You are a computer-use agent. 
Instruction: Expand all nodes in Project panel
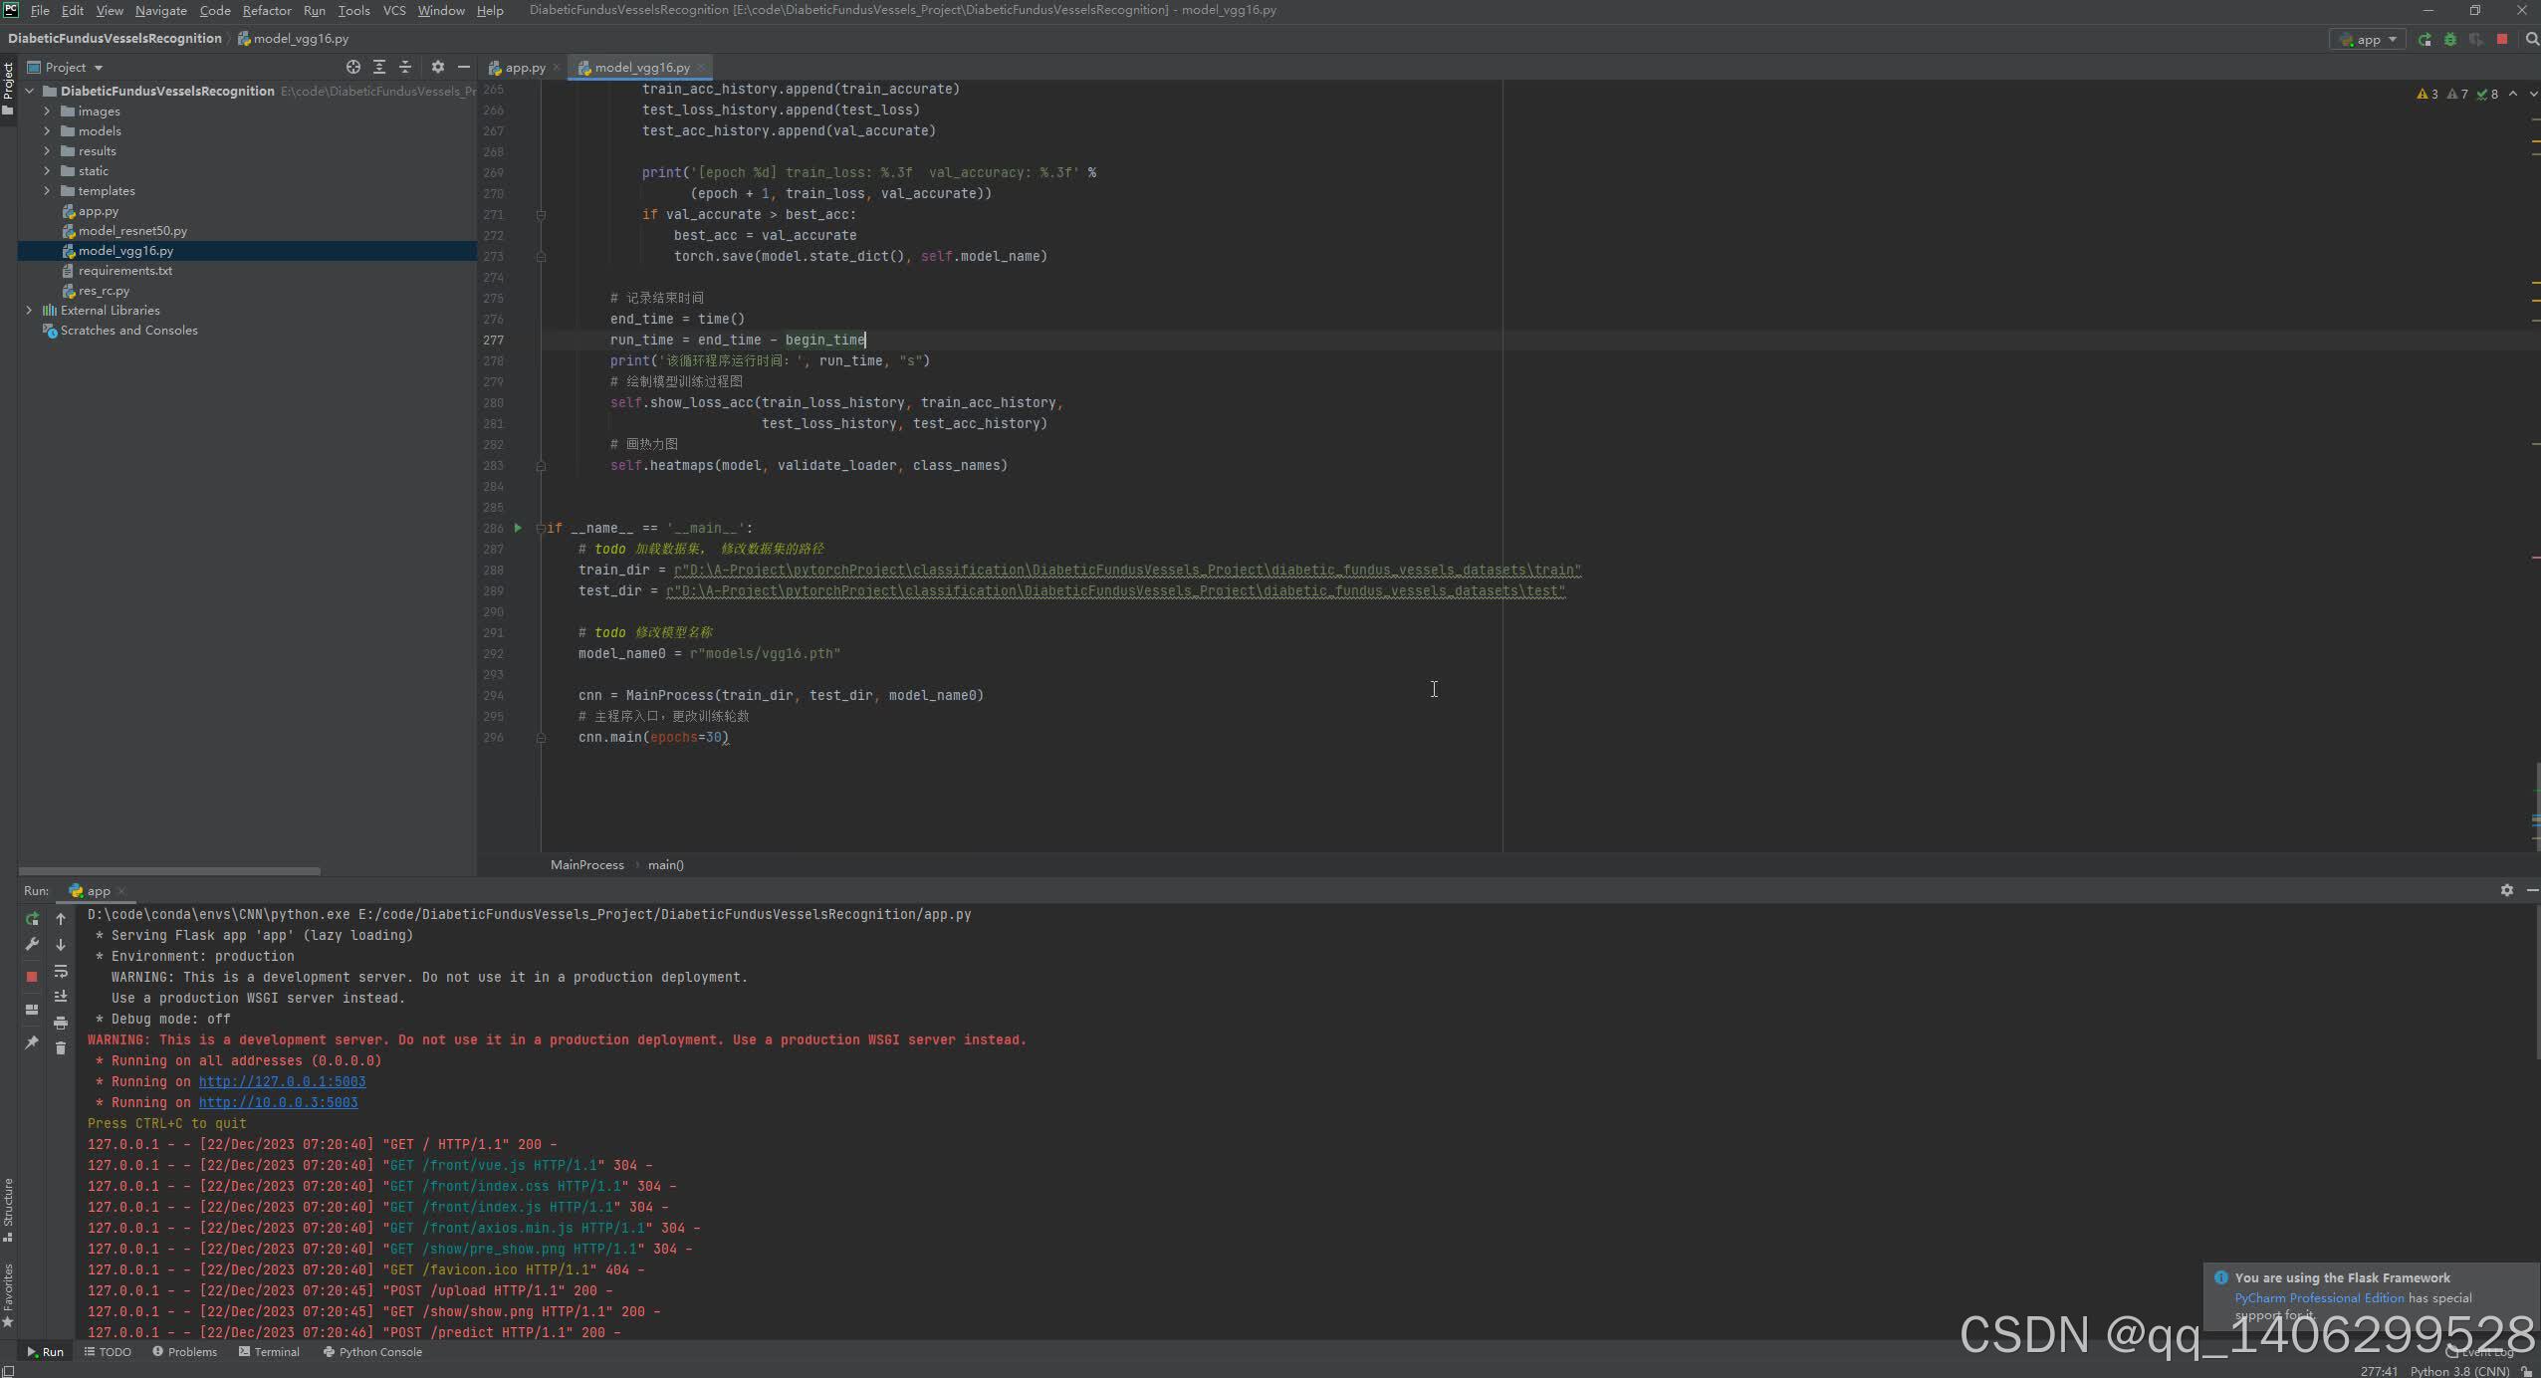pos(378,67)
